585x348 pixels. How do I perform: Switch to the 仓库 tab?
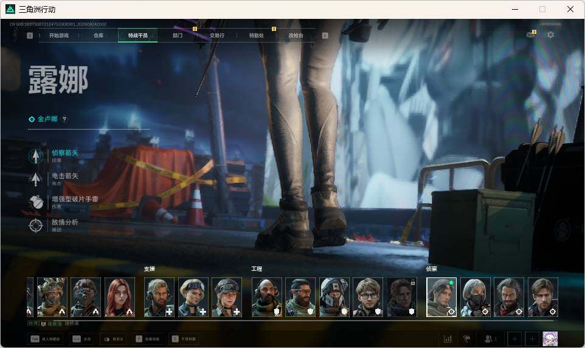click(98, 35)
